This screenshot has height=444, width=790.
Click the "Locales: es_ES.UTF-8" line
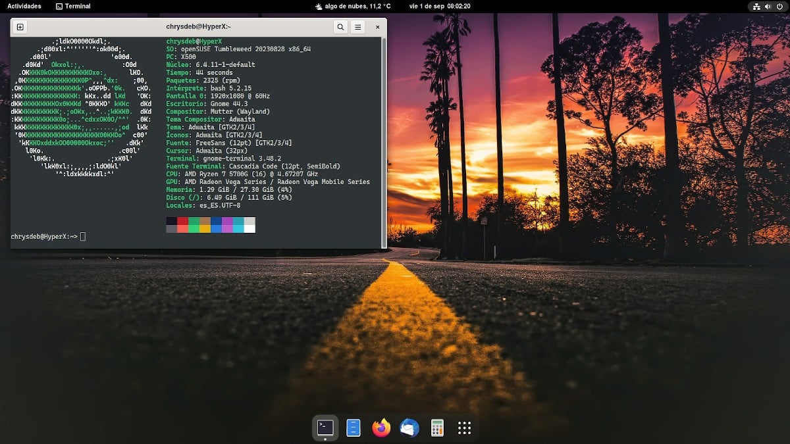coord(203,205)
